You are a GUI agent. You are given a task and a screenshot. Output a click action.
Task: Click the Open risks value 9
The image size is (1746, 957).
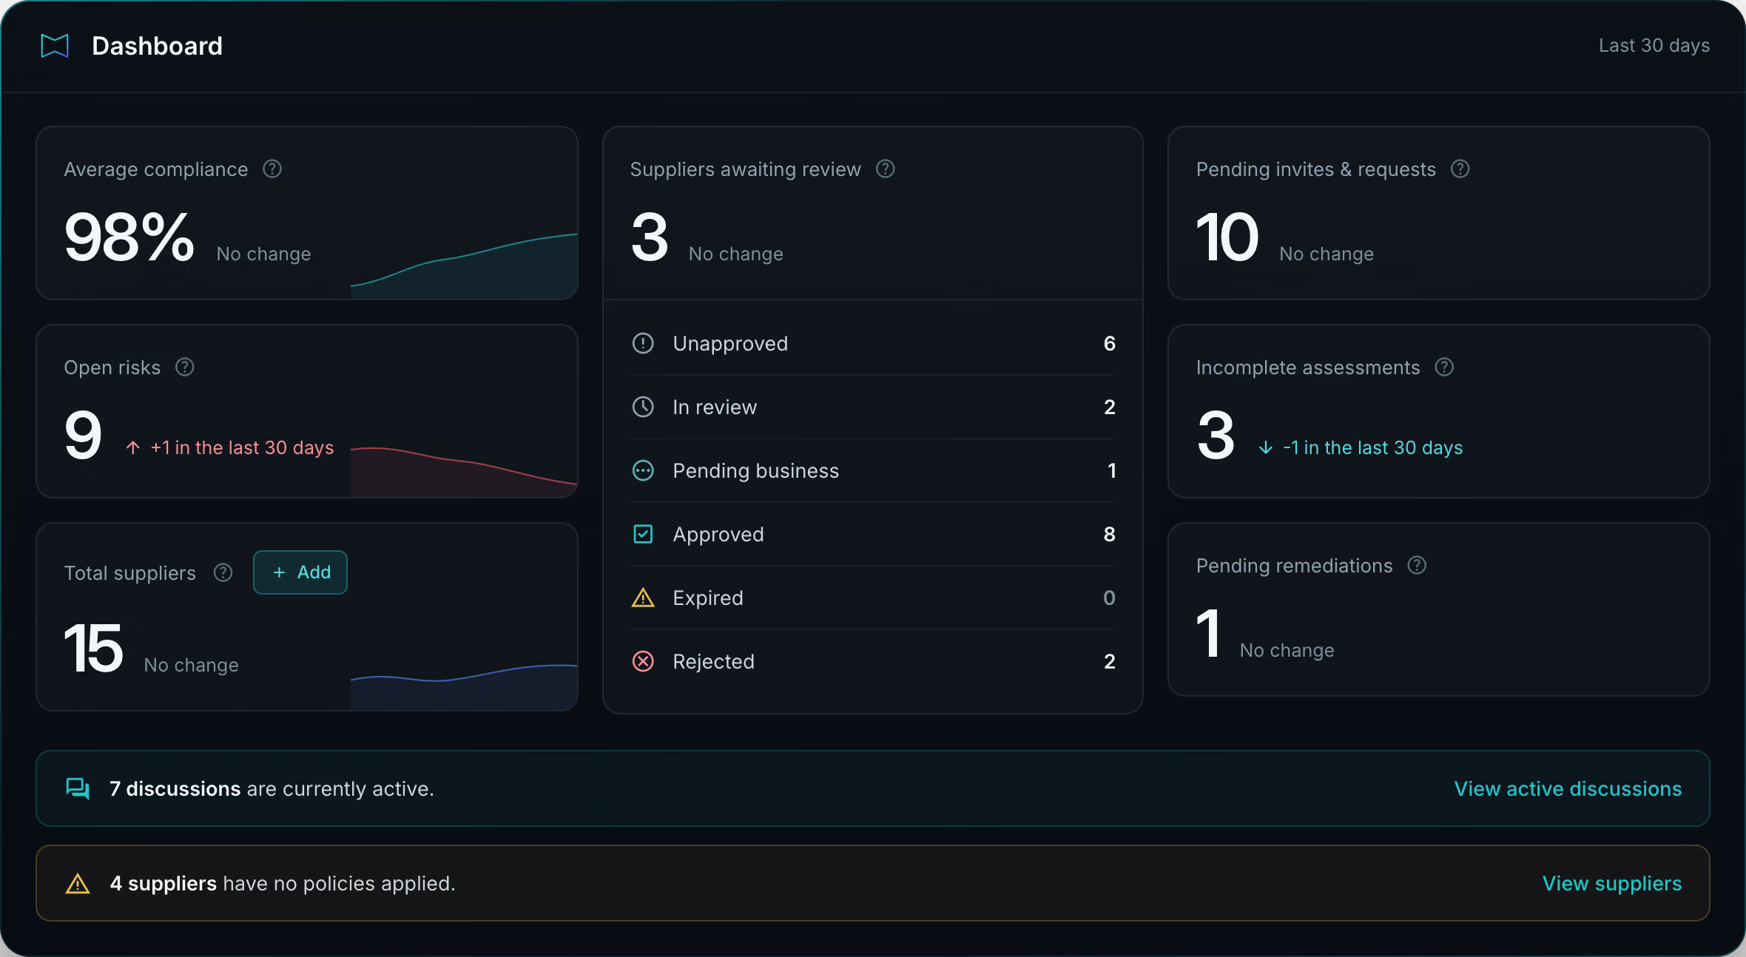83,436
